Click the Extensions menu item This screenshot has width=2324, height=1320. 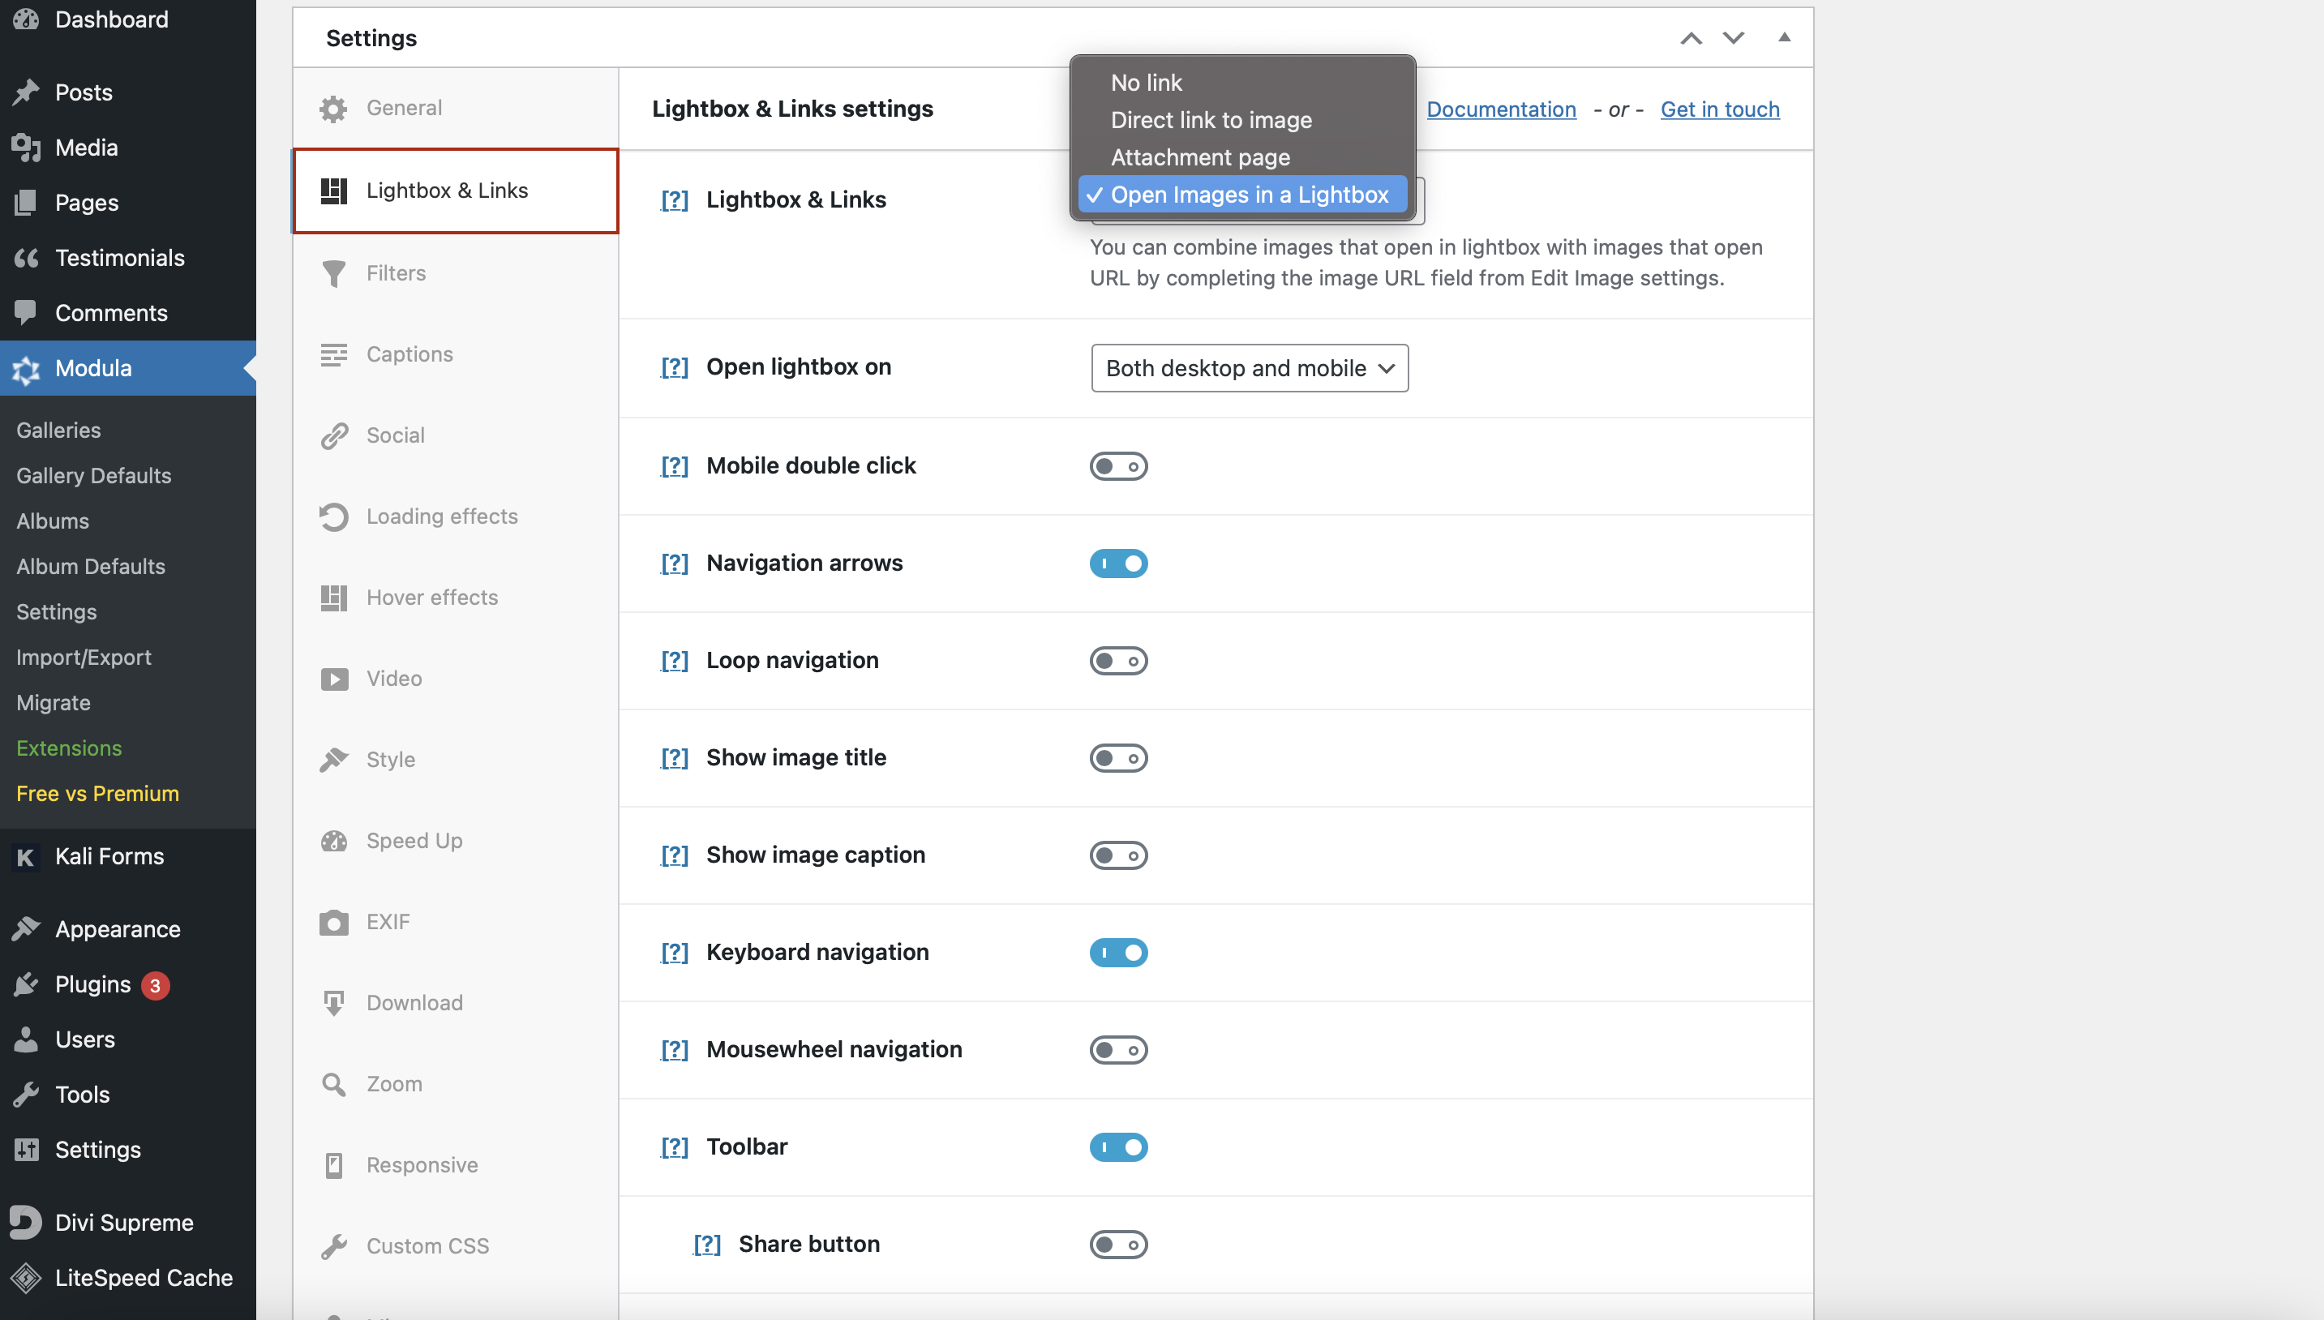[67, 747]
